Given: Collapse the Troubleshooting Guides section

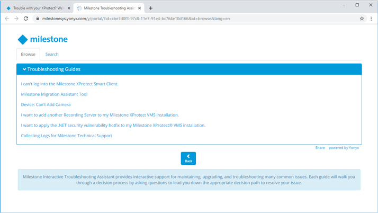Looking at the screenshot, I should (x=24, y=69).
